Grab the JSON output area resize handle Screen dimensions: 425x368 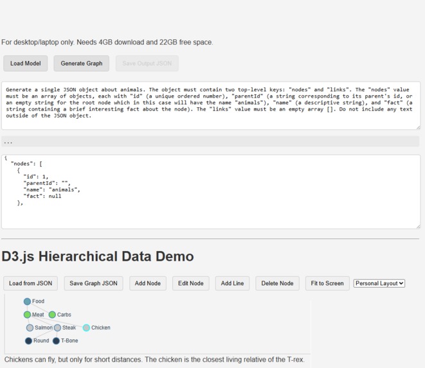[418, 226]
